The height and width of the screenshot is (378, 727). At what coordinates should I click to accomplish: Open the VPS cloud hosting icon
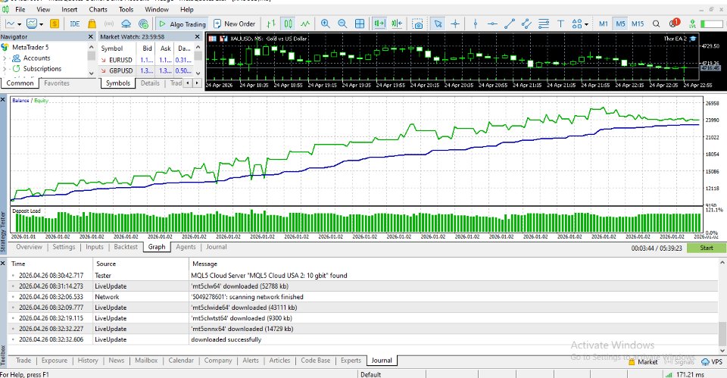[126, 23]
